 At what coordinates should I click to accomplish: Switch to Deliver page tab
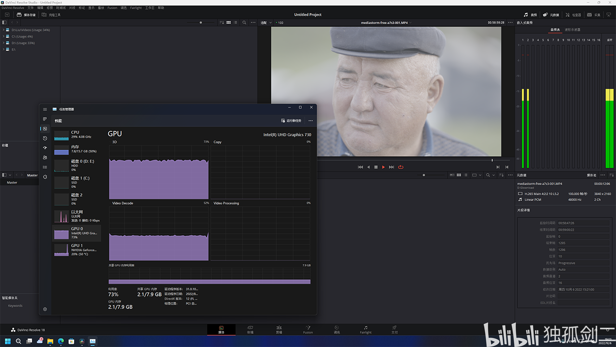click(x=395, y=330)
